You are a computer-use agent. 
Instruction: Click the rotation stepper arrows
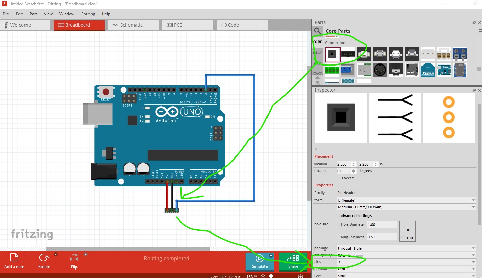pyautogui.click(x=354, y=171)
